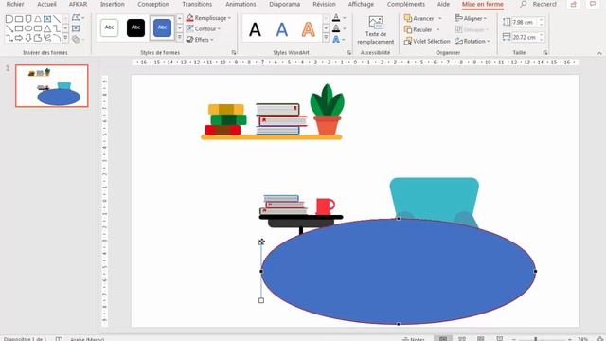Click the draw text box icon
Viewport: 606px width, 341px height.
76,28
